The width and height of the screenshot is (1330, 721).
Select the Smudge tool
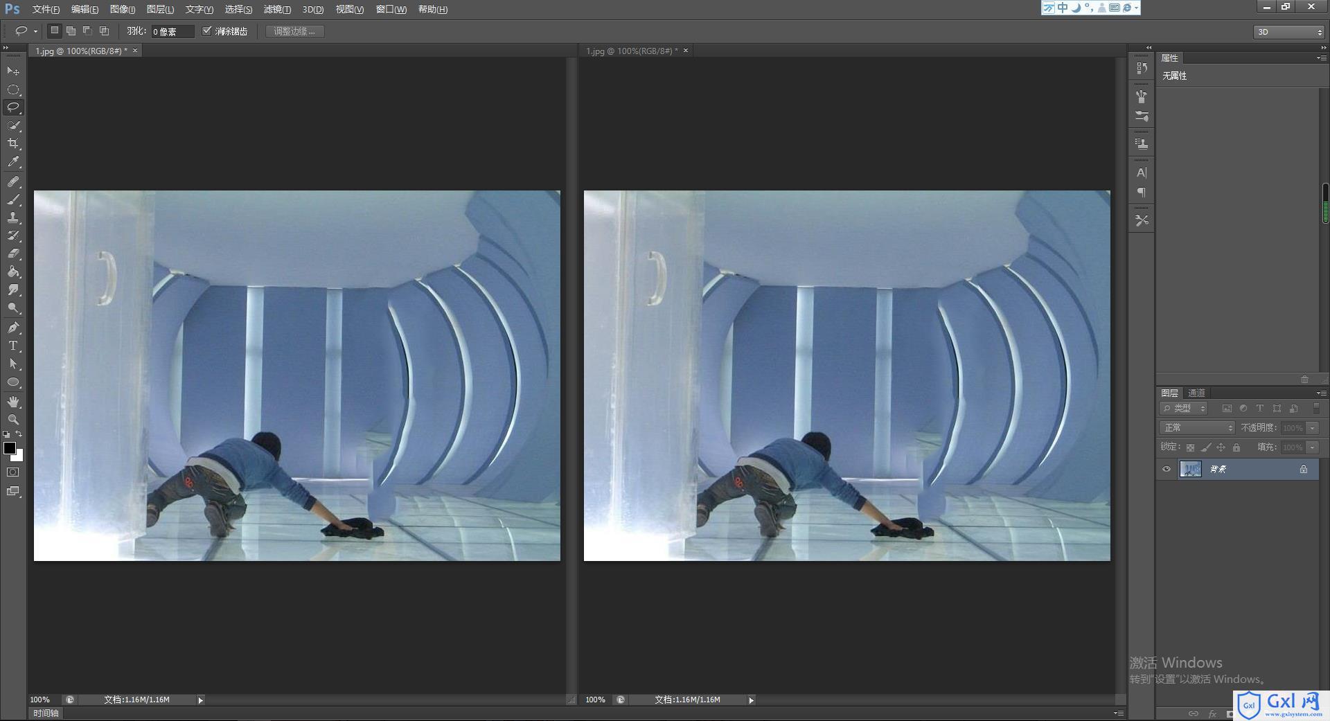click(x=13, y=290)
